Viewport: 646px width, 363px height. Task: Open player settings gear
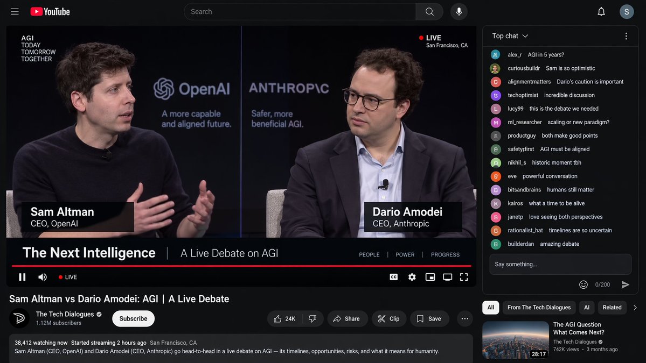pos(412,277)
